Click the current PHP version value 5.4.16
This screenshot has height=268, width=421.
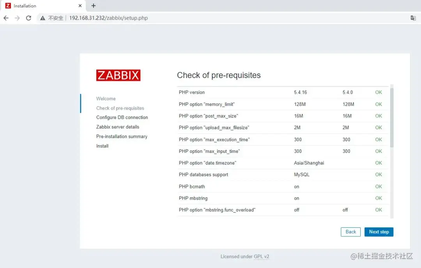[300, 92]
